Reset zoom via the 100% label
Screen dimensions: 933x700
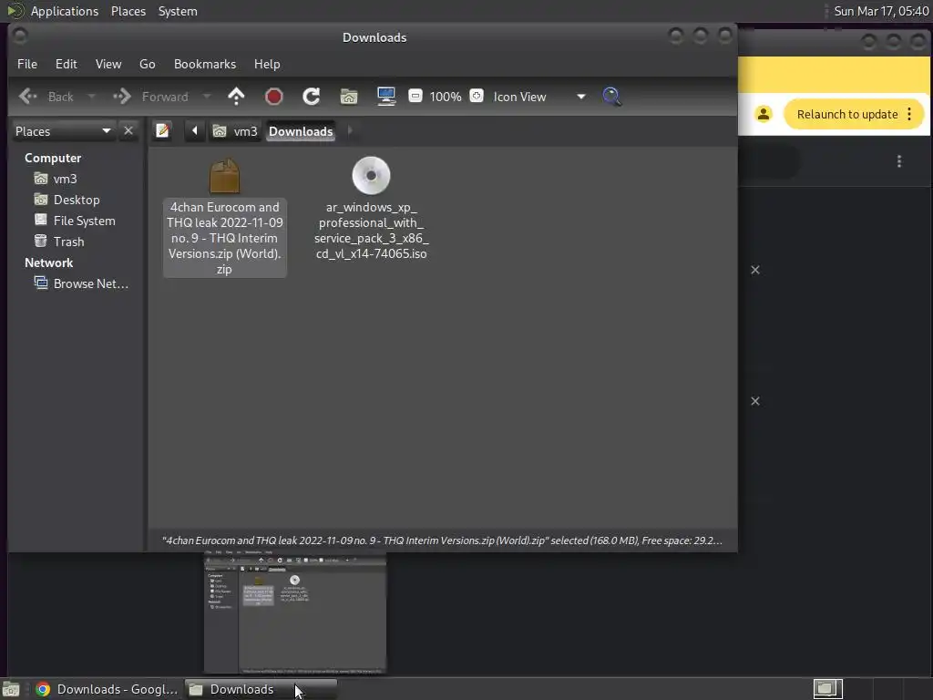point(446,97)
